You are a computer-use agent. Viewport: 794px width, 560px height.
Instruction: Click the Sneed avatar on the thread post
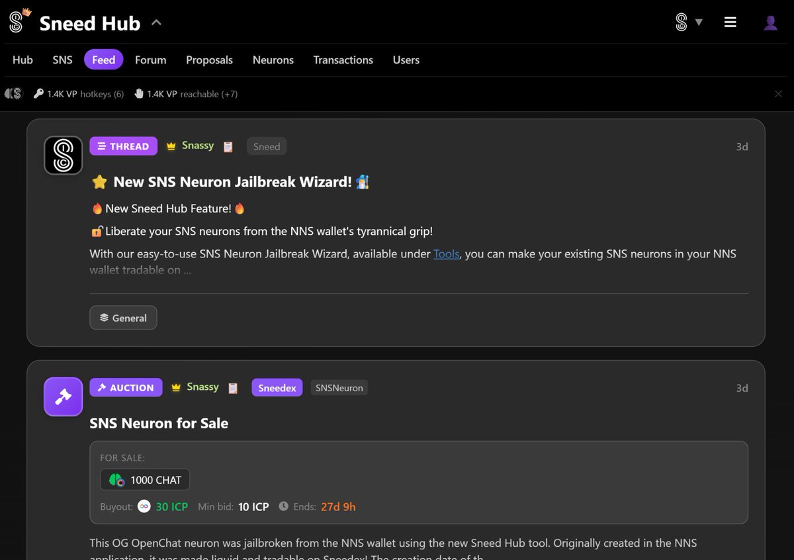pos(63,156)
